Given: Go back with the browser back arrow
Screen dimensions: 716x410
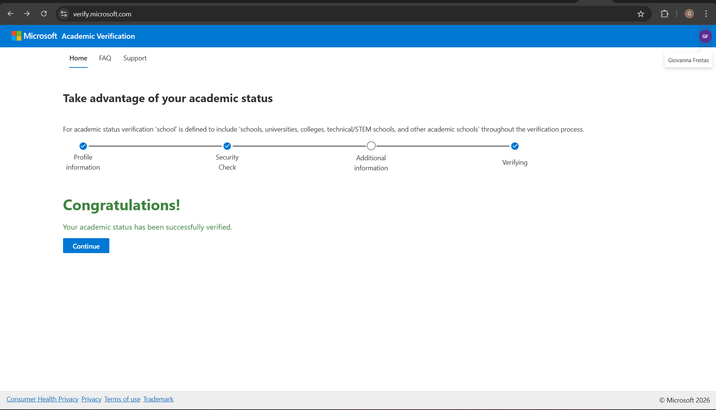Looking at the screenshot, I should [10, 14].
